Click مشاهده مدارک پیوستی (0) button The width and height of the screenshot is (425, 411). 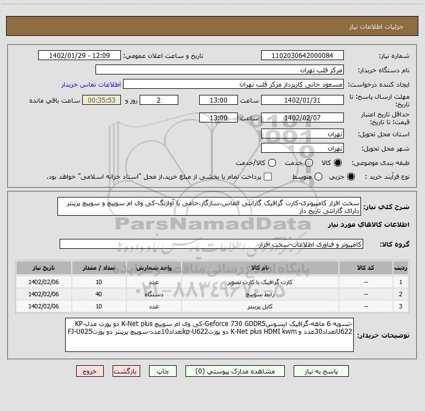pyautogui.click(x=235, y=371)
